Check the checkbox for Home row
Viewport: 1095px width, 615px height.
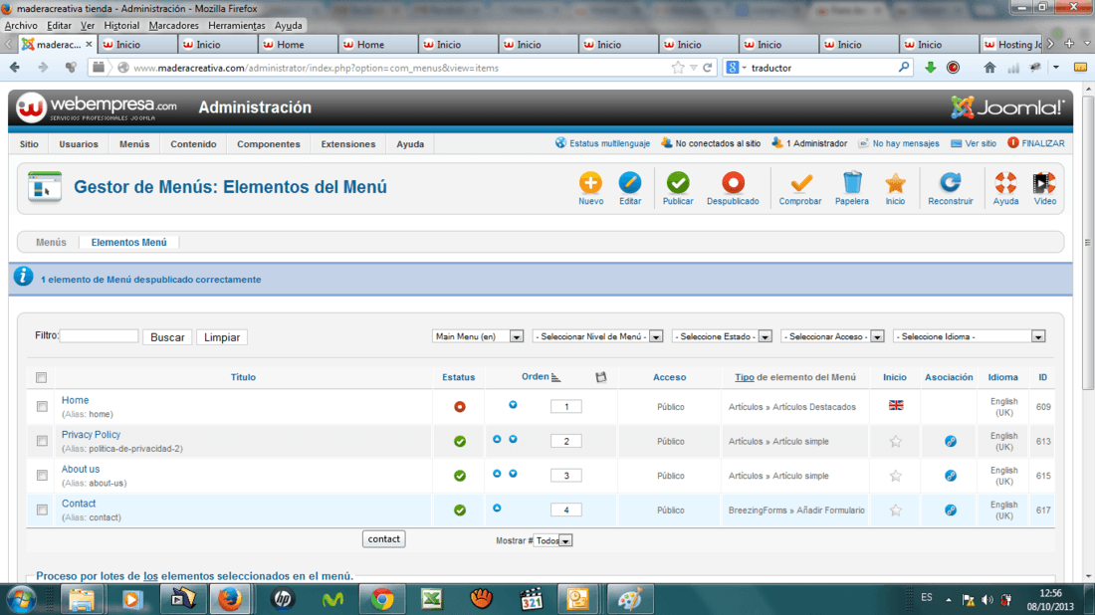[42, 406]
